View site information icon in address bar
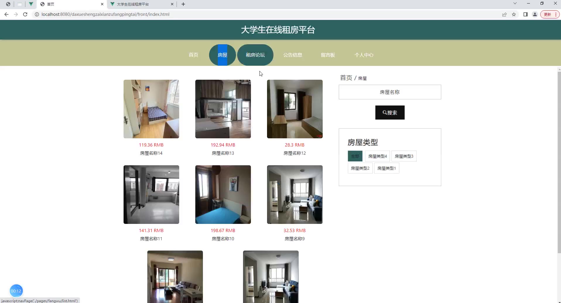 (x=37, y=14)
